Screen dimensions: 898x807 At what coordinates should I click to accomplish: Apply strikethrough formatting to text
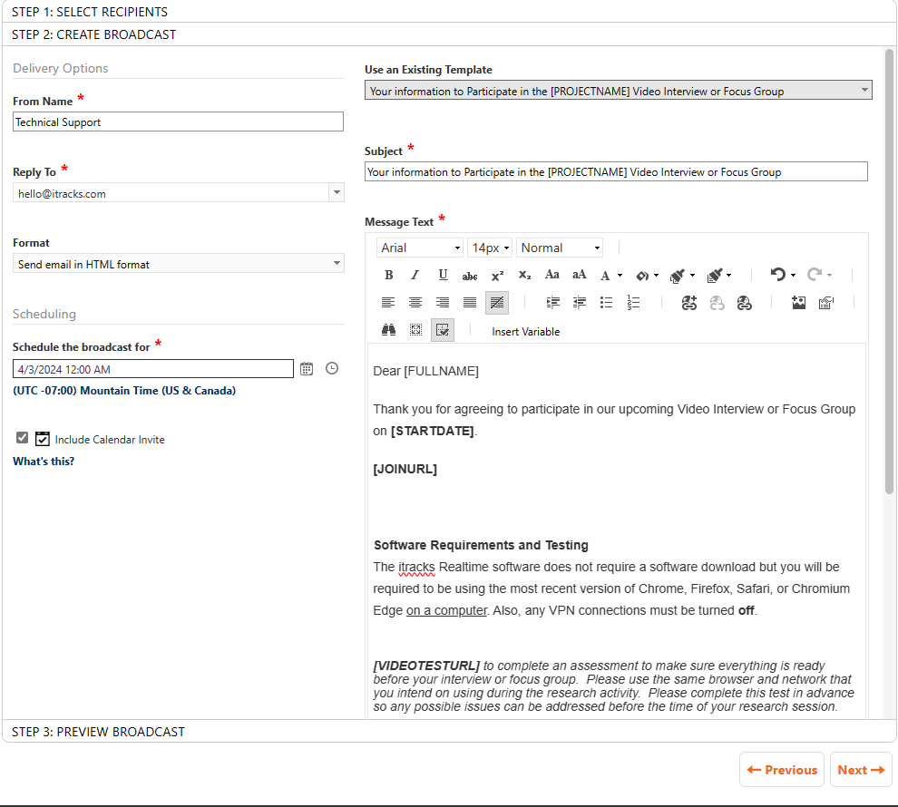tap(470, 276)
